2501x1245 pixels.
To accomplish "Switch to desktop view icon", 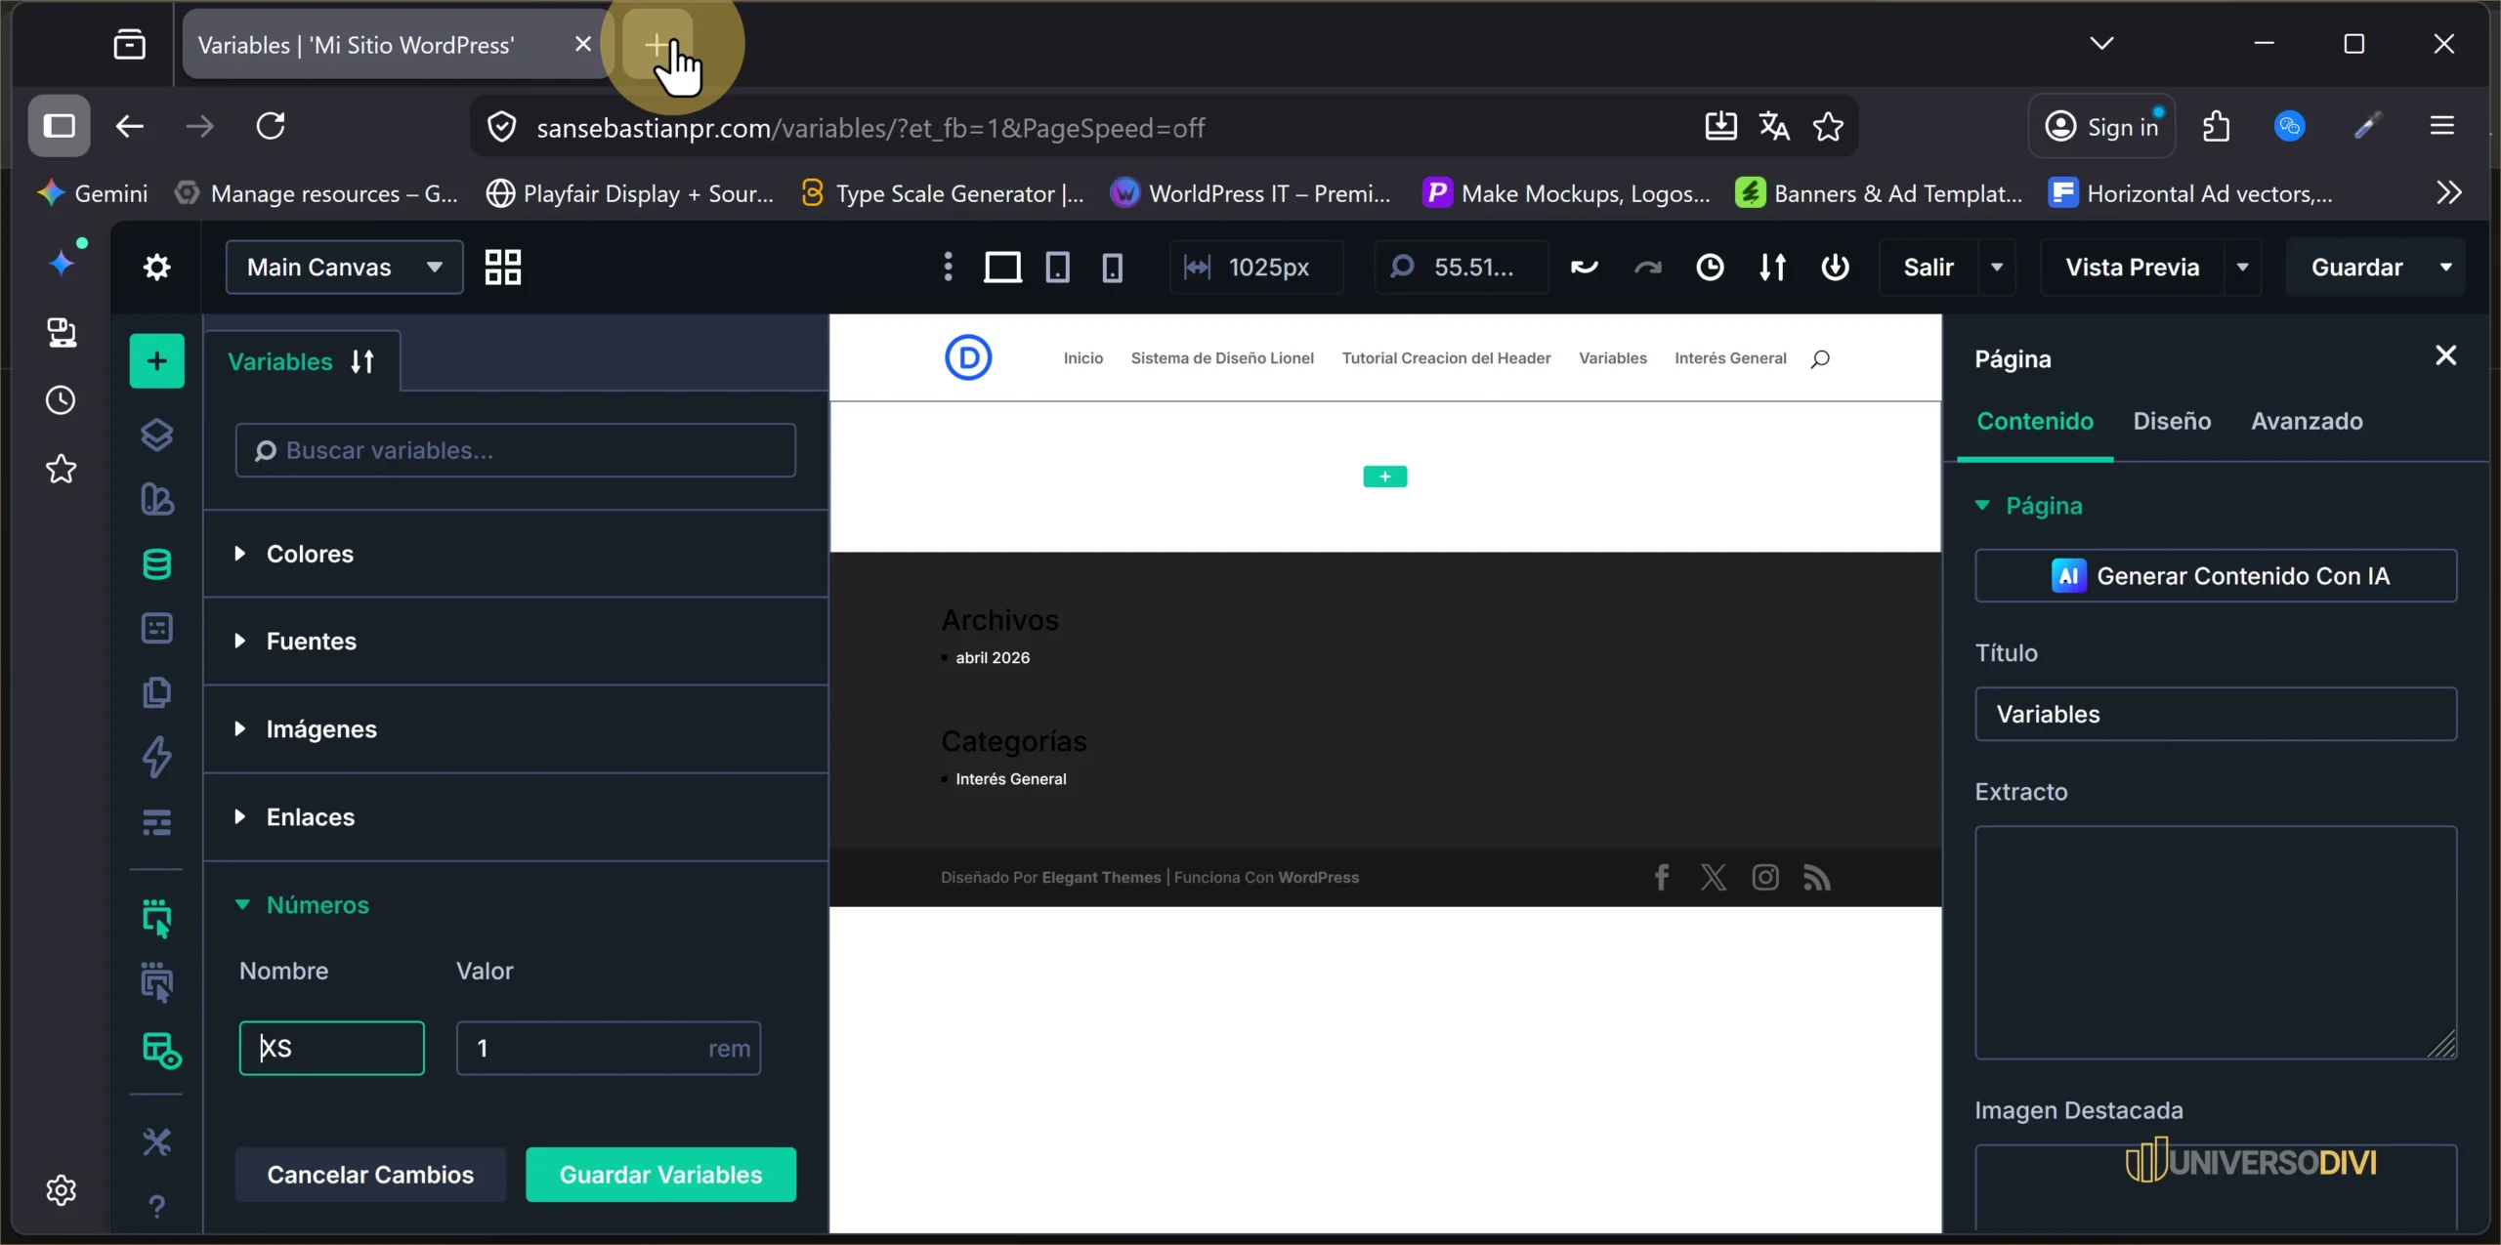I will click(x=1002, y=267).
